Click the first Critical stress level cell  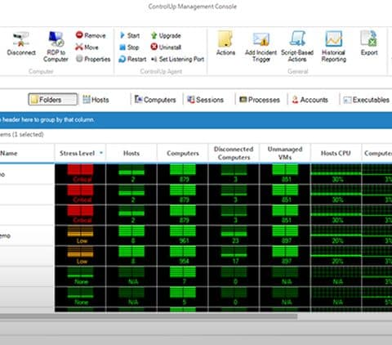(x=80, y=173)
